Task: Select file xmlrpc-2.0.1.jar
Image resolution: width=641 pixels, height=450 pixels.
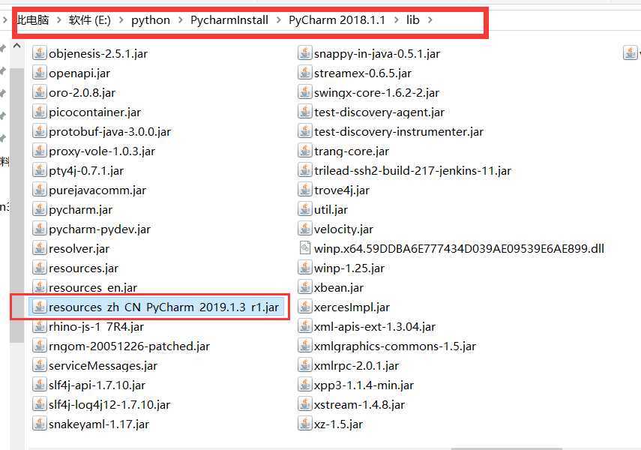Action: click(x=349, y=365)
